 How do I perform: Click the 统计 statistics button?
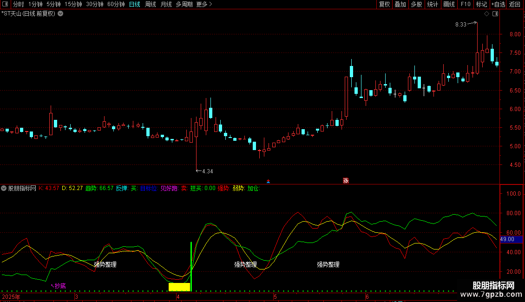pos(433,4)
